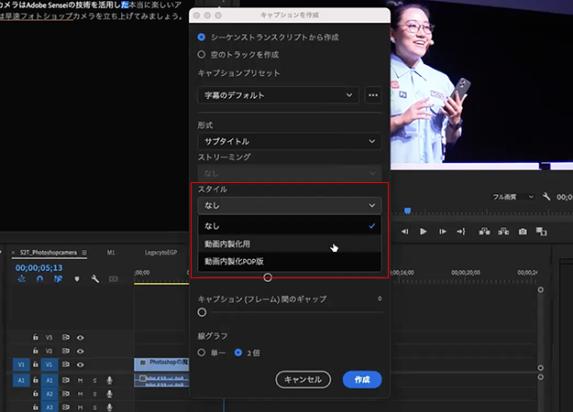Open caption preset more options button
573x412 pixels.
[x=373, y=95]
